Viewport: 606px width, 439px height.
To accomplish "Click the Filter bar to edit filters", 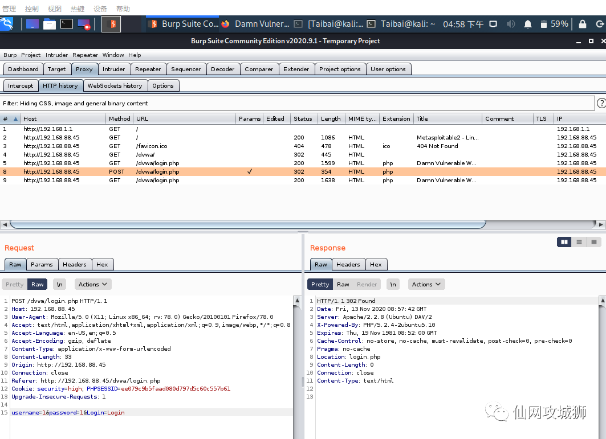I will [x=296, y=103].
